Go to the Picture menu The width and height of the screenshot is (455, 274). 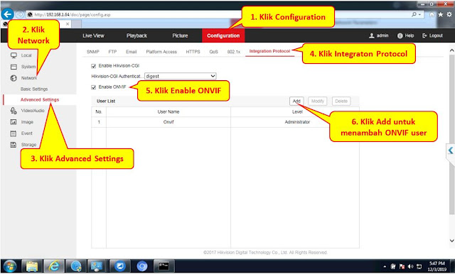[180, 35]
